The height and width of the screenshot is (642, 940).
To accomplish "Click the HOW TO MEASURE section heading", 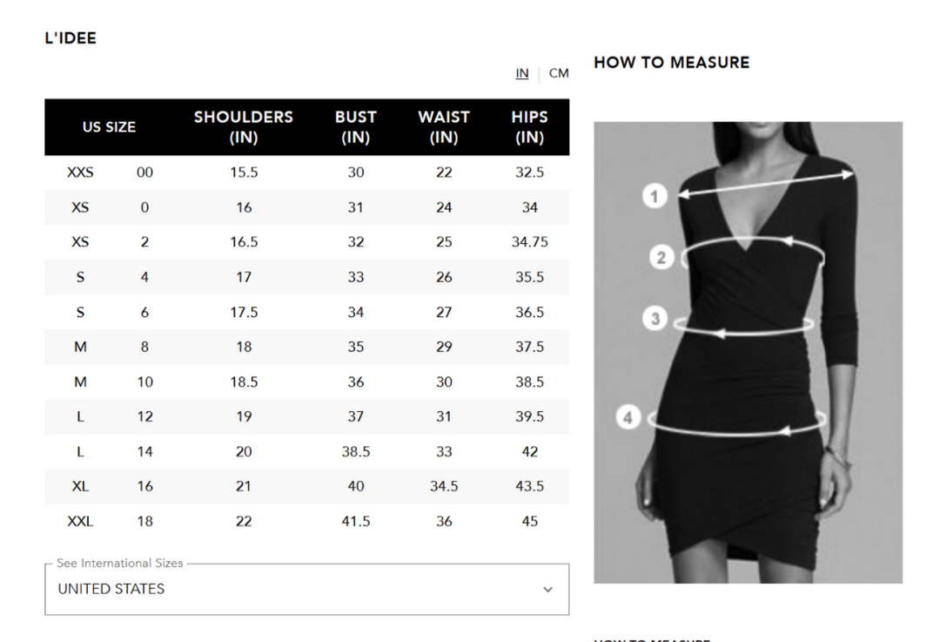I will [x=671, y=62].
